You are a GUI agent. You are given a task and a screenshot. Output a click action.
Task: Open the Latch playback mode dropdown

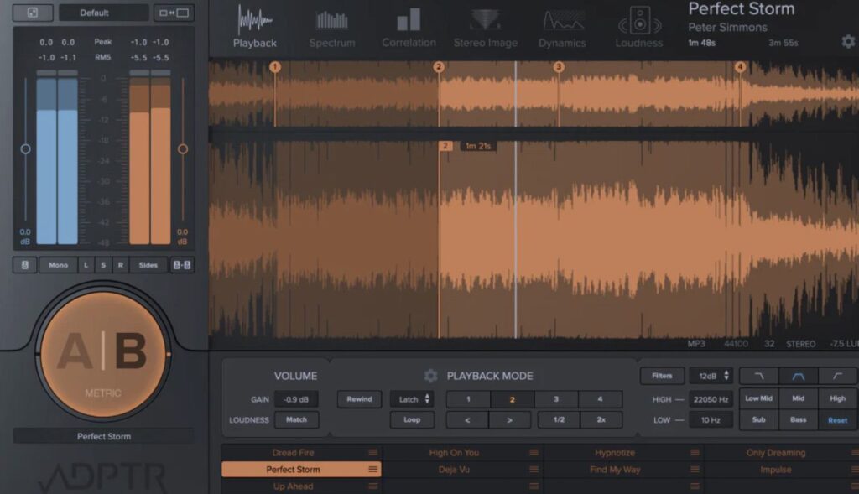coord(412,399)
